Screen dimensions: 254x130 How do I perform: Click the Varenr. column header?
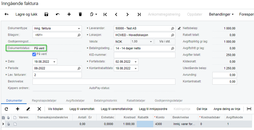[27, 117]
